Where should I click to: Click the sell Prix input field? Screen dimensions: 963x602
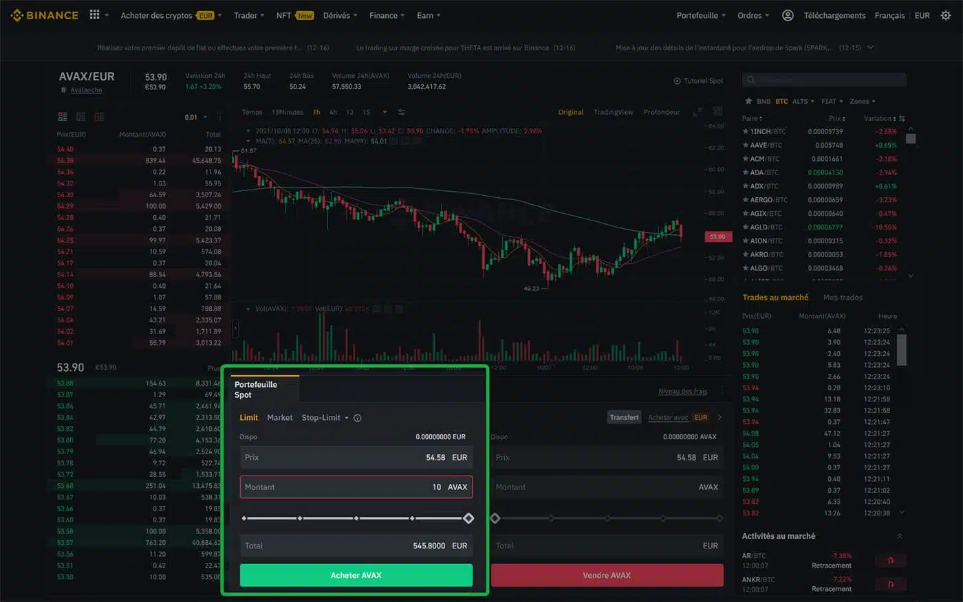[x=607, y=457]
